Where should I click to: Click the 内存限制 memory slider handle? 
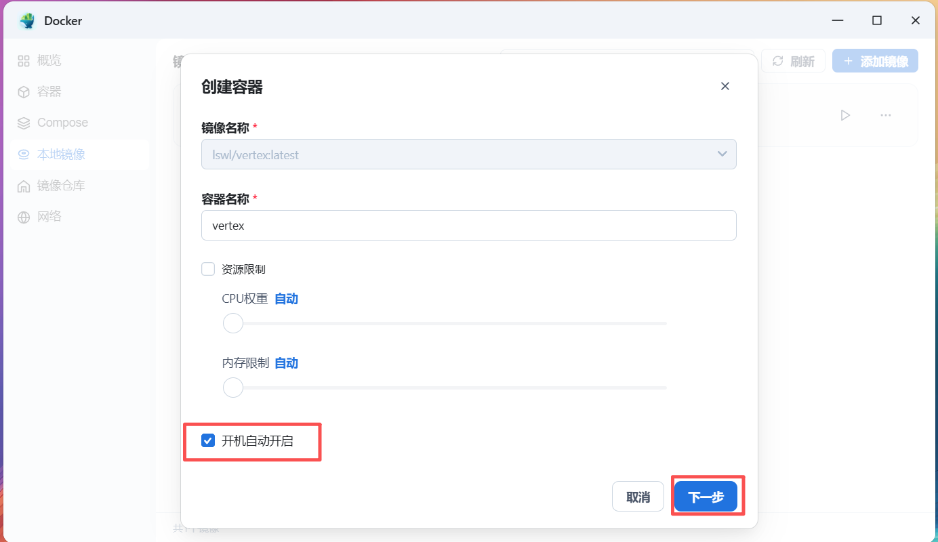pos(233,388)
